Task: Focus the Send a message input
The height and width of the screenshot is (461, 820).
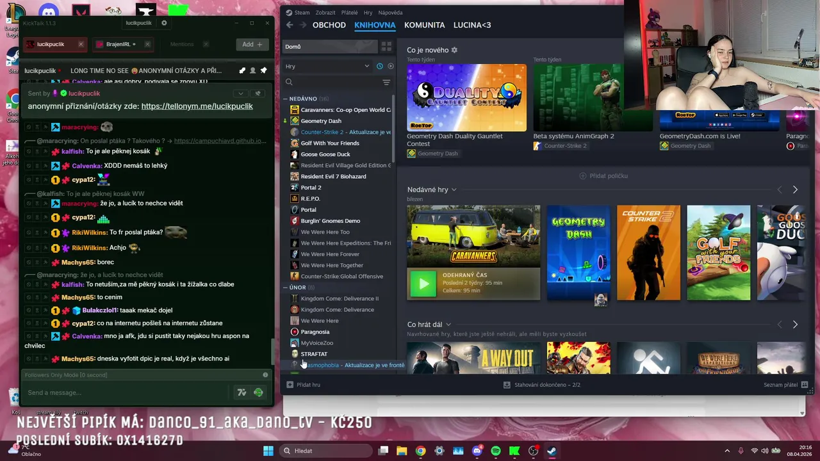Action: tap(125, 392)
